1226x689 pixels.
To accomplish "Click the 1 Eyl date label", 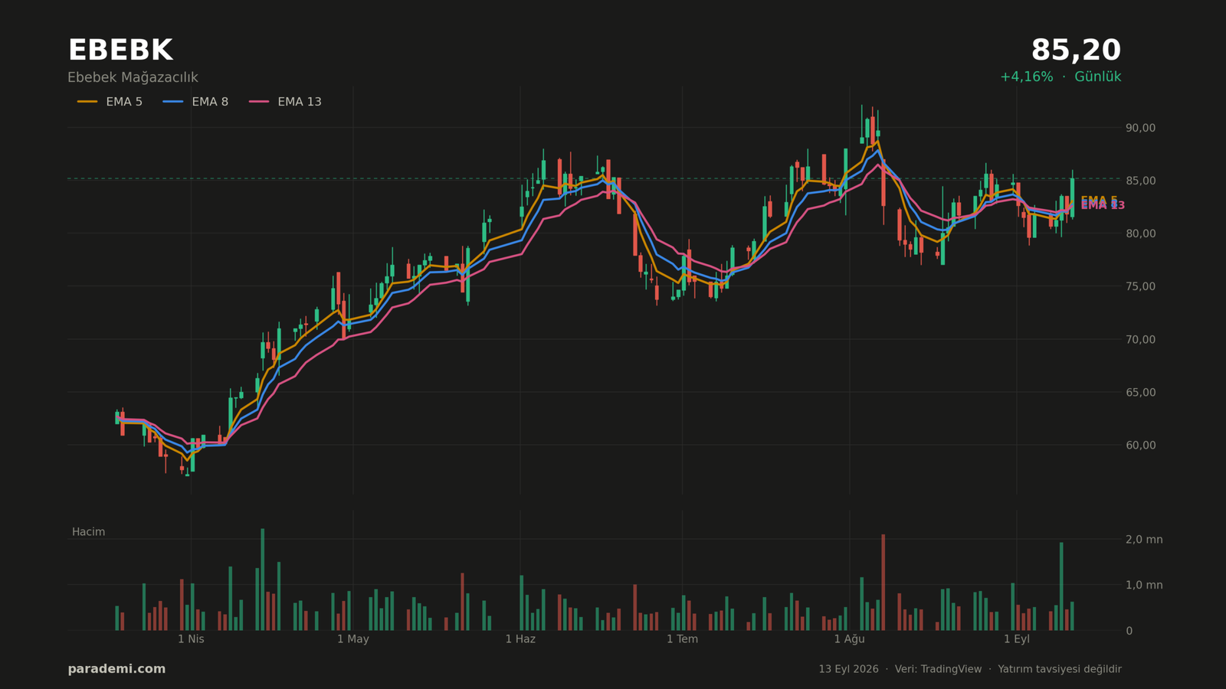I will [x=1017, y=639].
